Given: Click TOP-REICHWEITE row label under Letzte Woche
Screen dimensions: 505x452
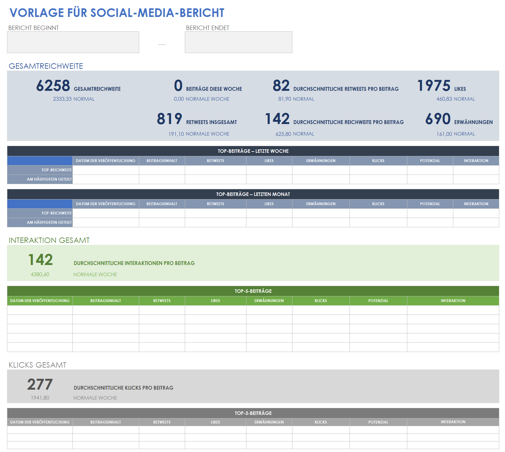Looking at the screenshot, I should pos(40,170).
